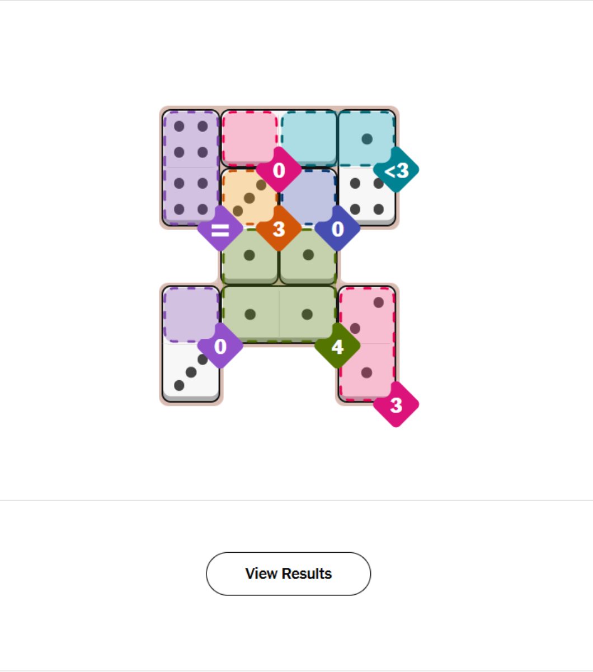Tap the purple 0 condition badge
593x672 pixels.
pos(220,347)
